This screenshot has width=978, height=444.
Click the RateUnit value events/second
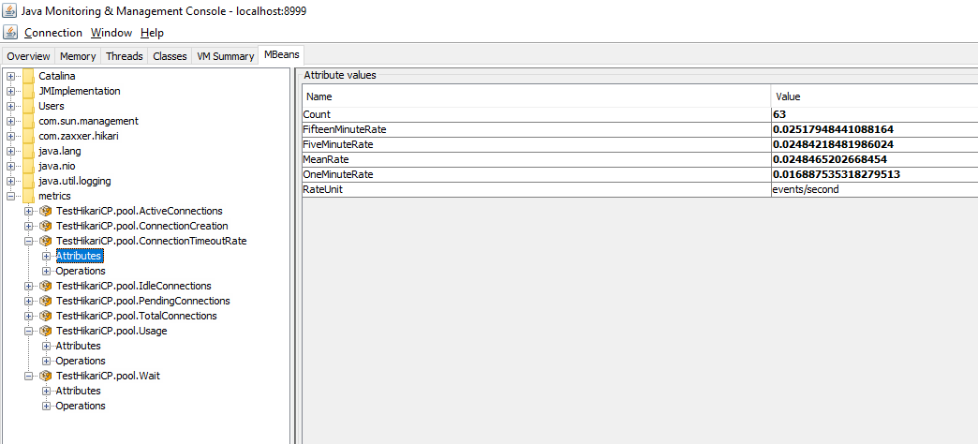coord(806,189)
